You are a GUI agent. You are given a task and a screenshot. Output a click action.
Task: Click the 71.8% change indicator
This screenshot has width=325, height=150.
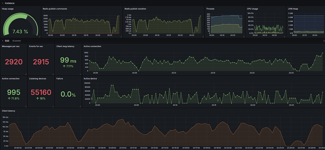pyautogui.click(x=14, y=98)
